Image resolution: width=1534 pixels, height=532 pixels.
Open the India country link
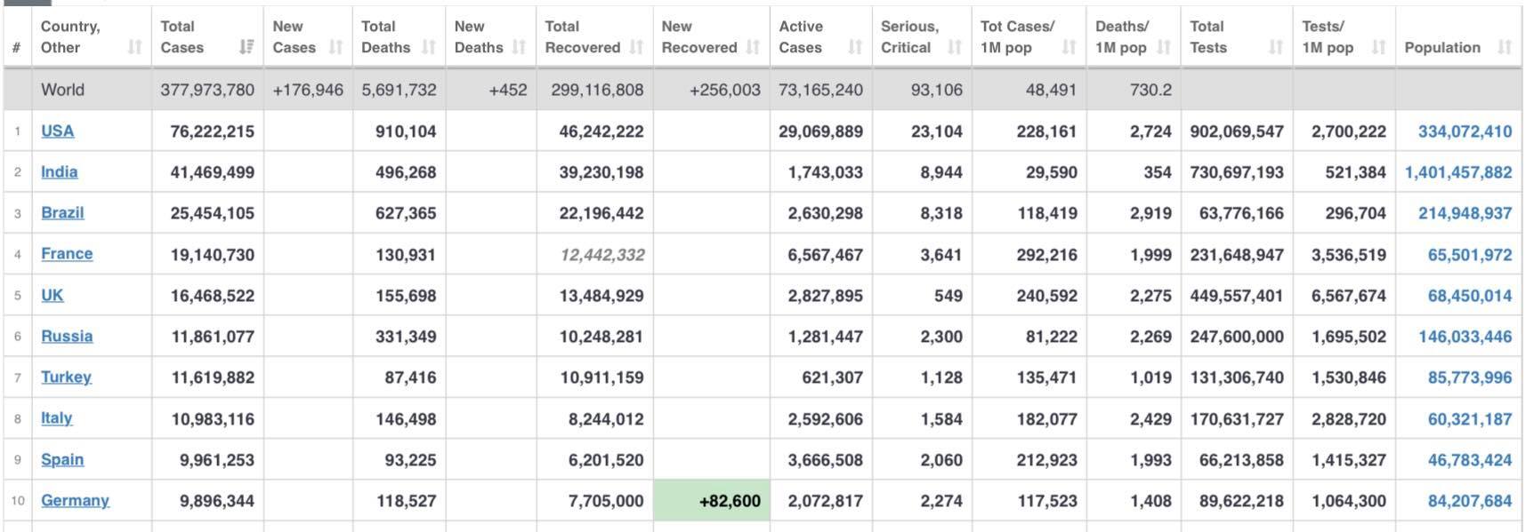point(59,171)
